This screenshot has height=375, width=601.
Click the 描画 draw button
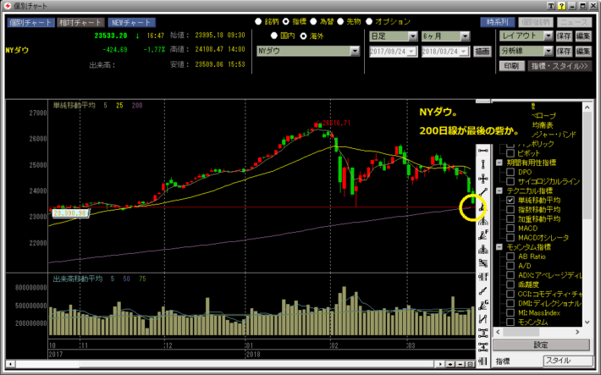coord(482,51)
